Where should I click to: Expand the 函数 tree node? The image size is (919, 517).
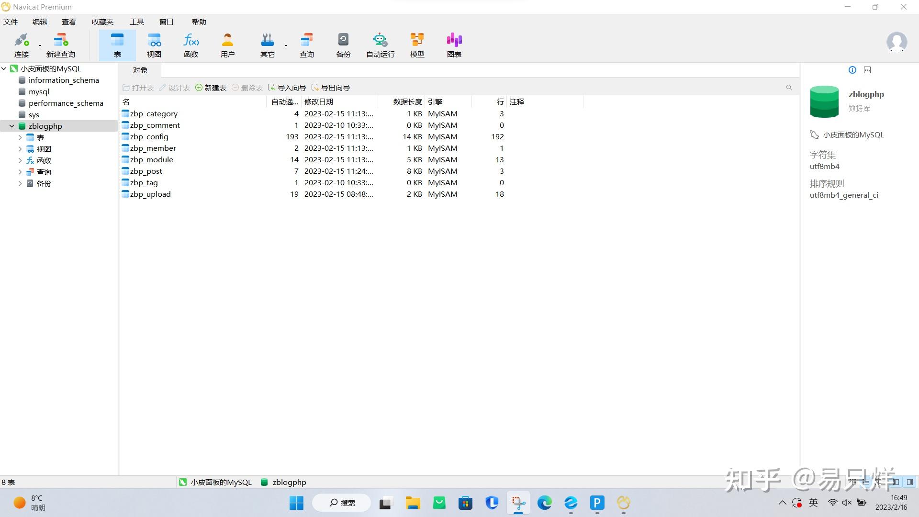20,160
